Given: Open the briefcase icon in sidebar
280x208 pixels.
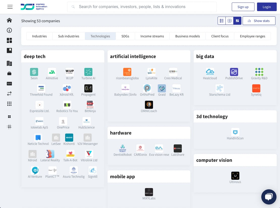Looking at the screenshot, I should pos(9,73).
